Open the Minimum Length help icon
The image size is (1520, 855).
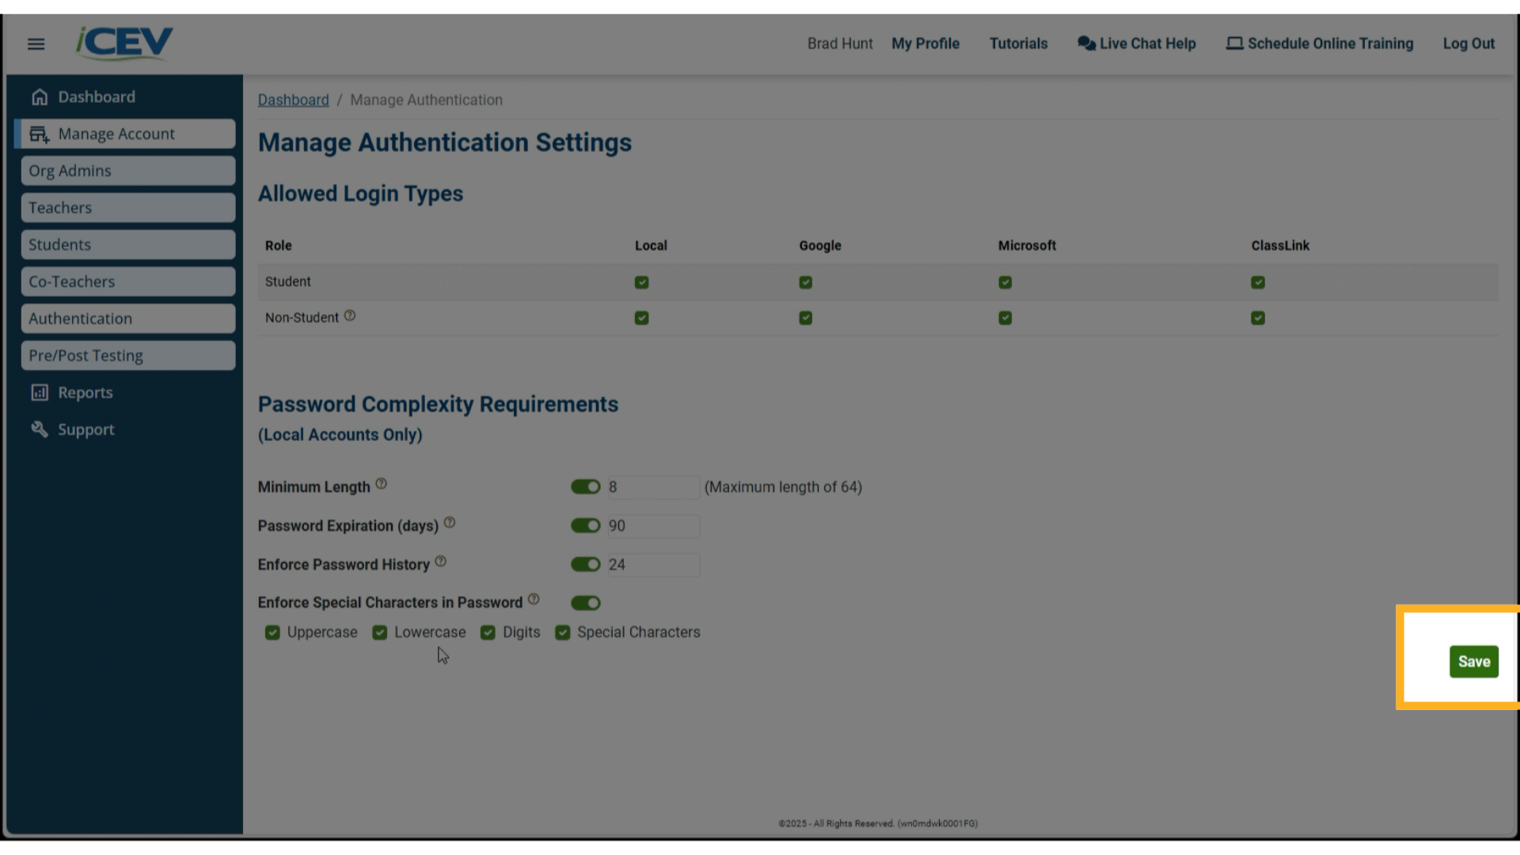[x=381, y=484]
